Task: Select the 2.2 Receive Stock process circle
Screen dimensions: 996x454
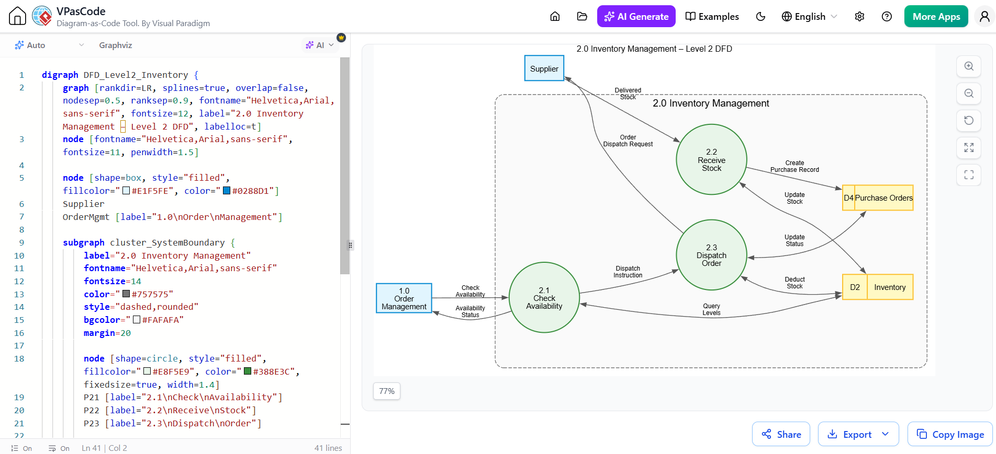Action: click(x=711, y=160)
